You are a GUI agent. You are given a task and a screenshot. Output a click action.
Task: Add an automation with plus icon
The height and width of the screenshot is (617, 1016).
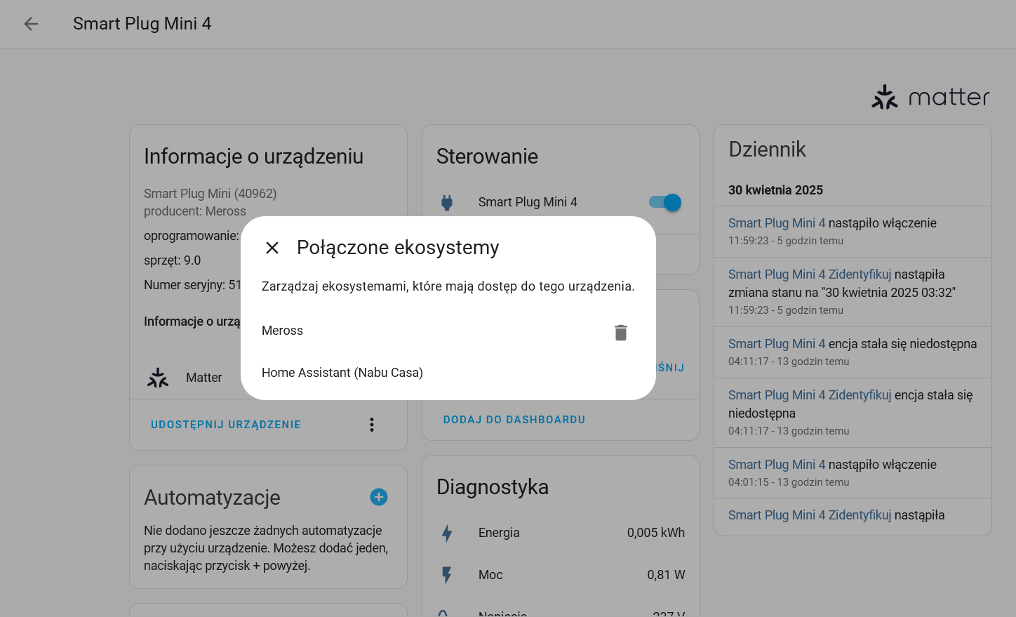(x=379, y=497)
